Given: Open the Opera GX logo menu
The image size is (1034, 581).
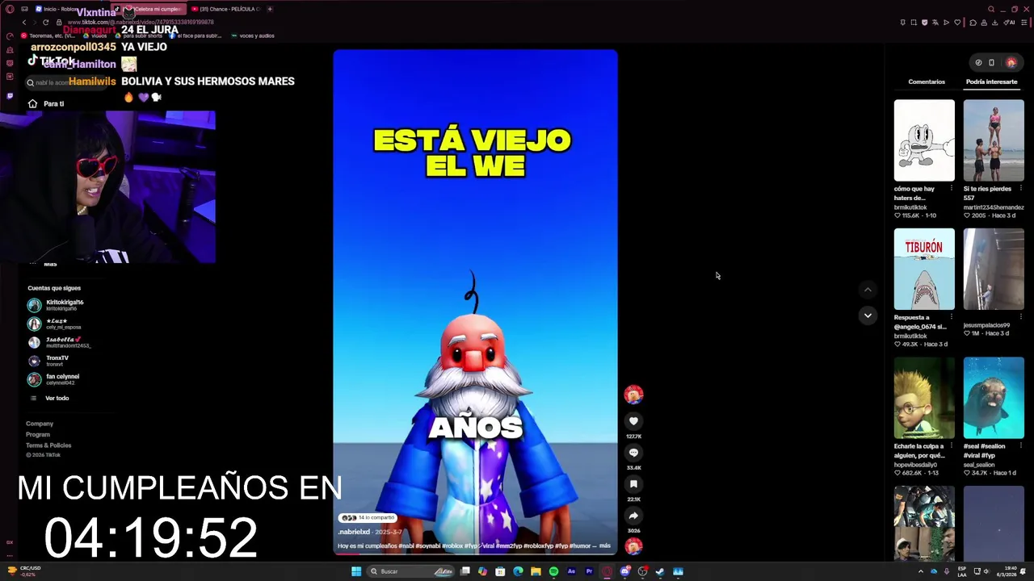Looking at the screenshot, I should click(x=10, y=9).
